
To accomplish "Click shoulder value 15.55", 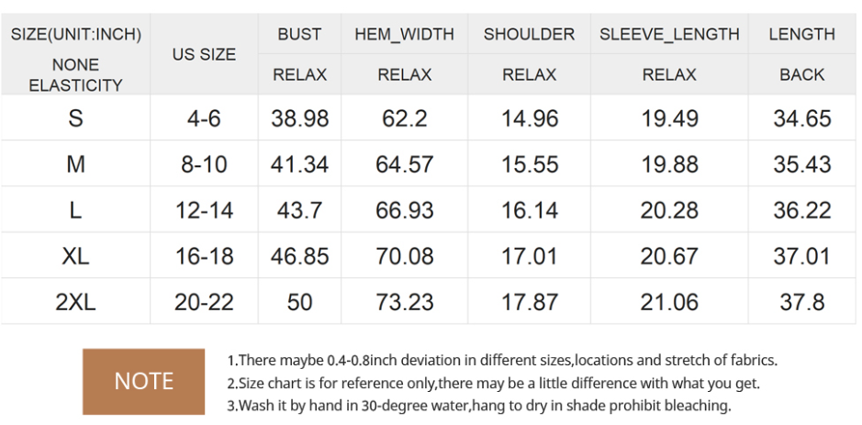I will point(529,164).
